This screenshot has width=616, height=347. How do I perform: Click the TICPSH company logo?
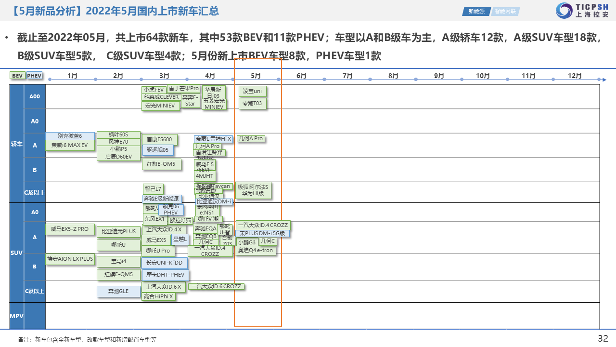coord(582,11)
